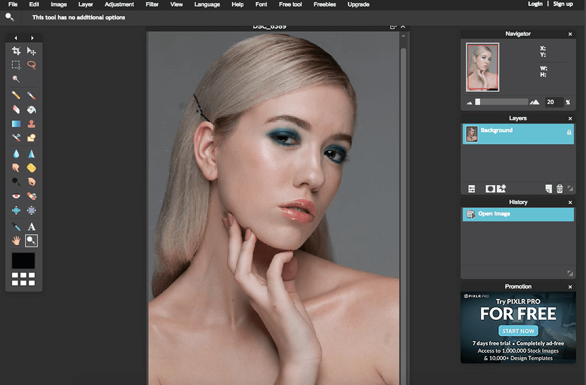Switch to the Hand pan tool
Viewport: 586px width, 385px height.
(x=16, y=241)
